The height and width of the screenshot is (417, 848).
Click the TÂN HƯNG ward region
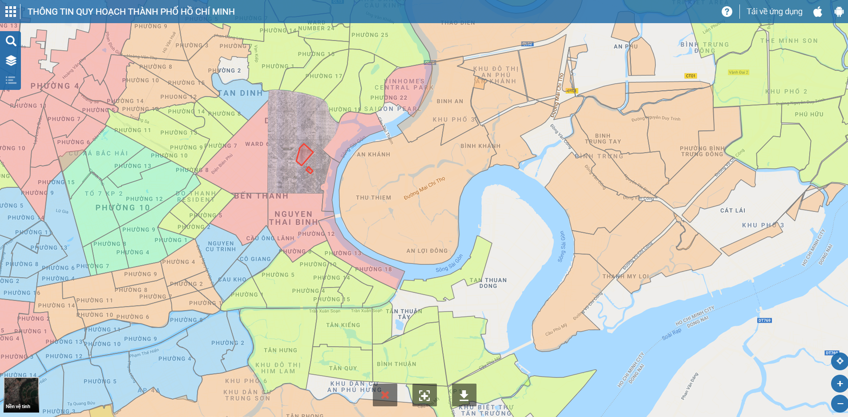(x=280, y=350)
